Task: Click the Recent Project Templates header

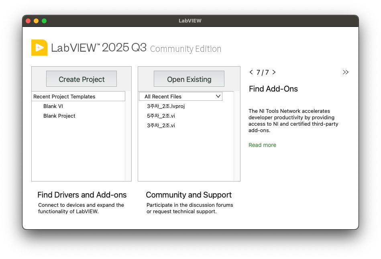Action: (x=78, y=96)
